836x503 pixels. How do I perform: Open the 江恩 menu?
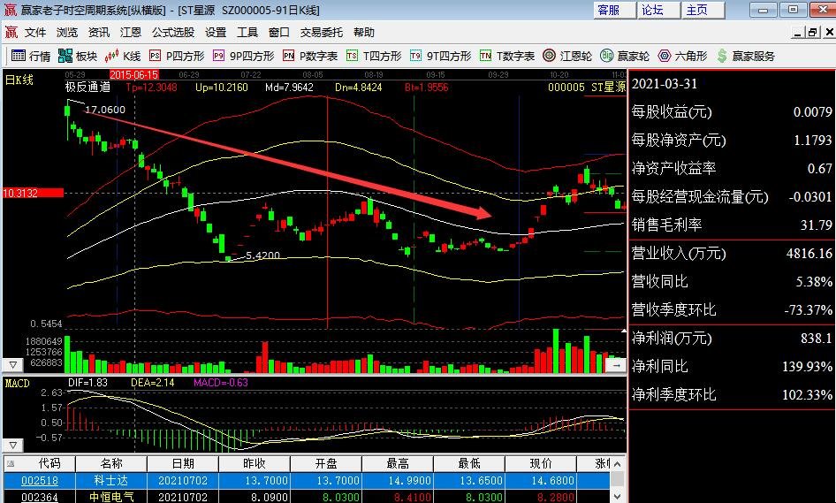pyautogui.click(x=131, y=33)
